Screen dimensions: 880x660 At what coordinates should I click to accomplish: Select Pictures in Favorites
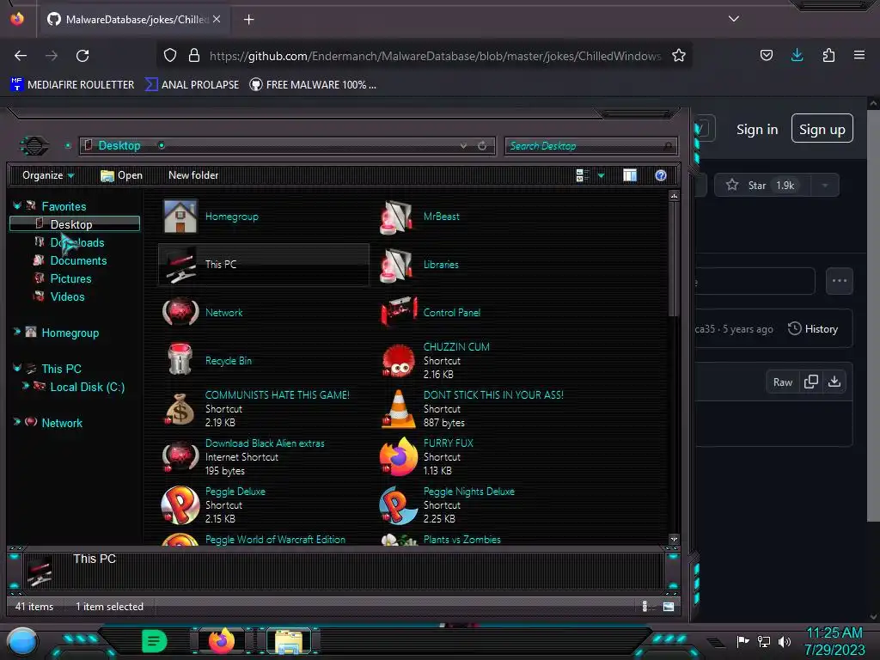point(70,278)
